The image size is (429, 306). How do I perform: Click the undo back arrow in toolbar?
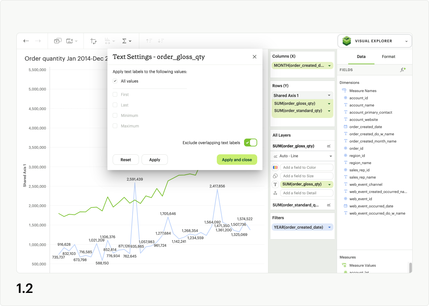(26, 41)
